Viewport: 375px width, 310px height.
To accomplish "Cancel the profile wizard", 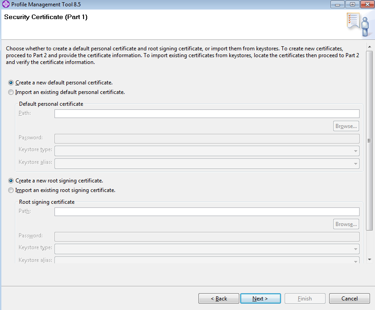I will click(x=350, y=299).
